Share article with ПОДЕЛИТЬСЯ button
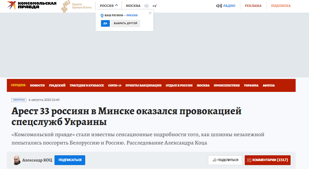 point(225,160)
